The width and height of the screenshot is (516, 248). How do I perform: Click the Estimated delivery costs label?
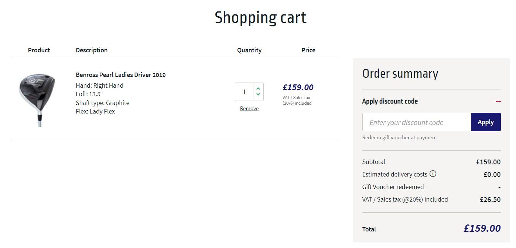coord(394,174)
